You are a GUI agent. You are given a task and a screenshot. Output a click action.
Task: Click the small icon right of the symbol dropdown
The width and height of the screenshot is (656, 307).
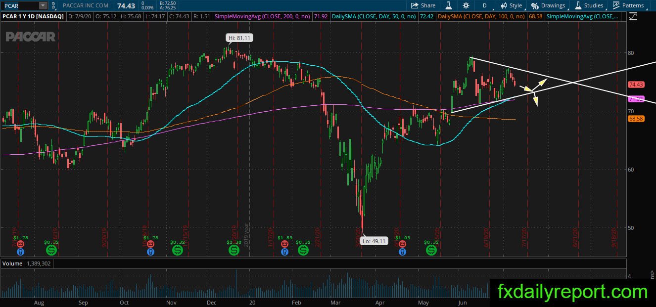point(53,5)
